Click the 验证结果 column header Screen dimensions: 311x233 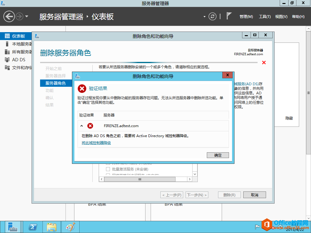click(87, 115)
